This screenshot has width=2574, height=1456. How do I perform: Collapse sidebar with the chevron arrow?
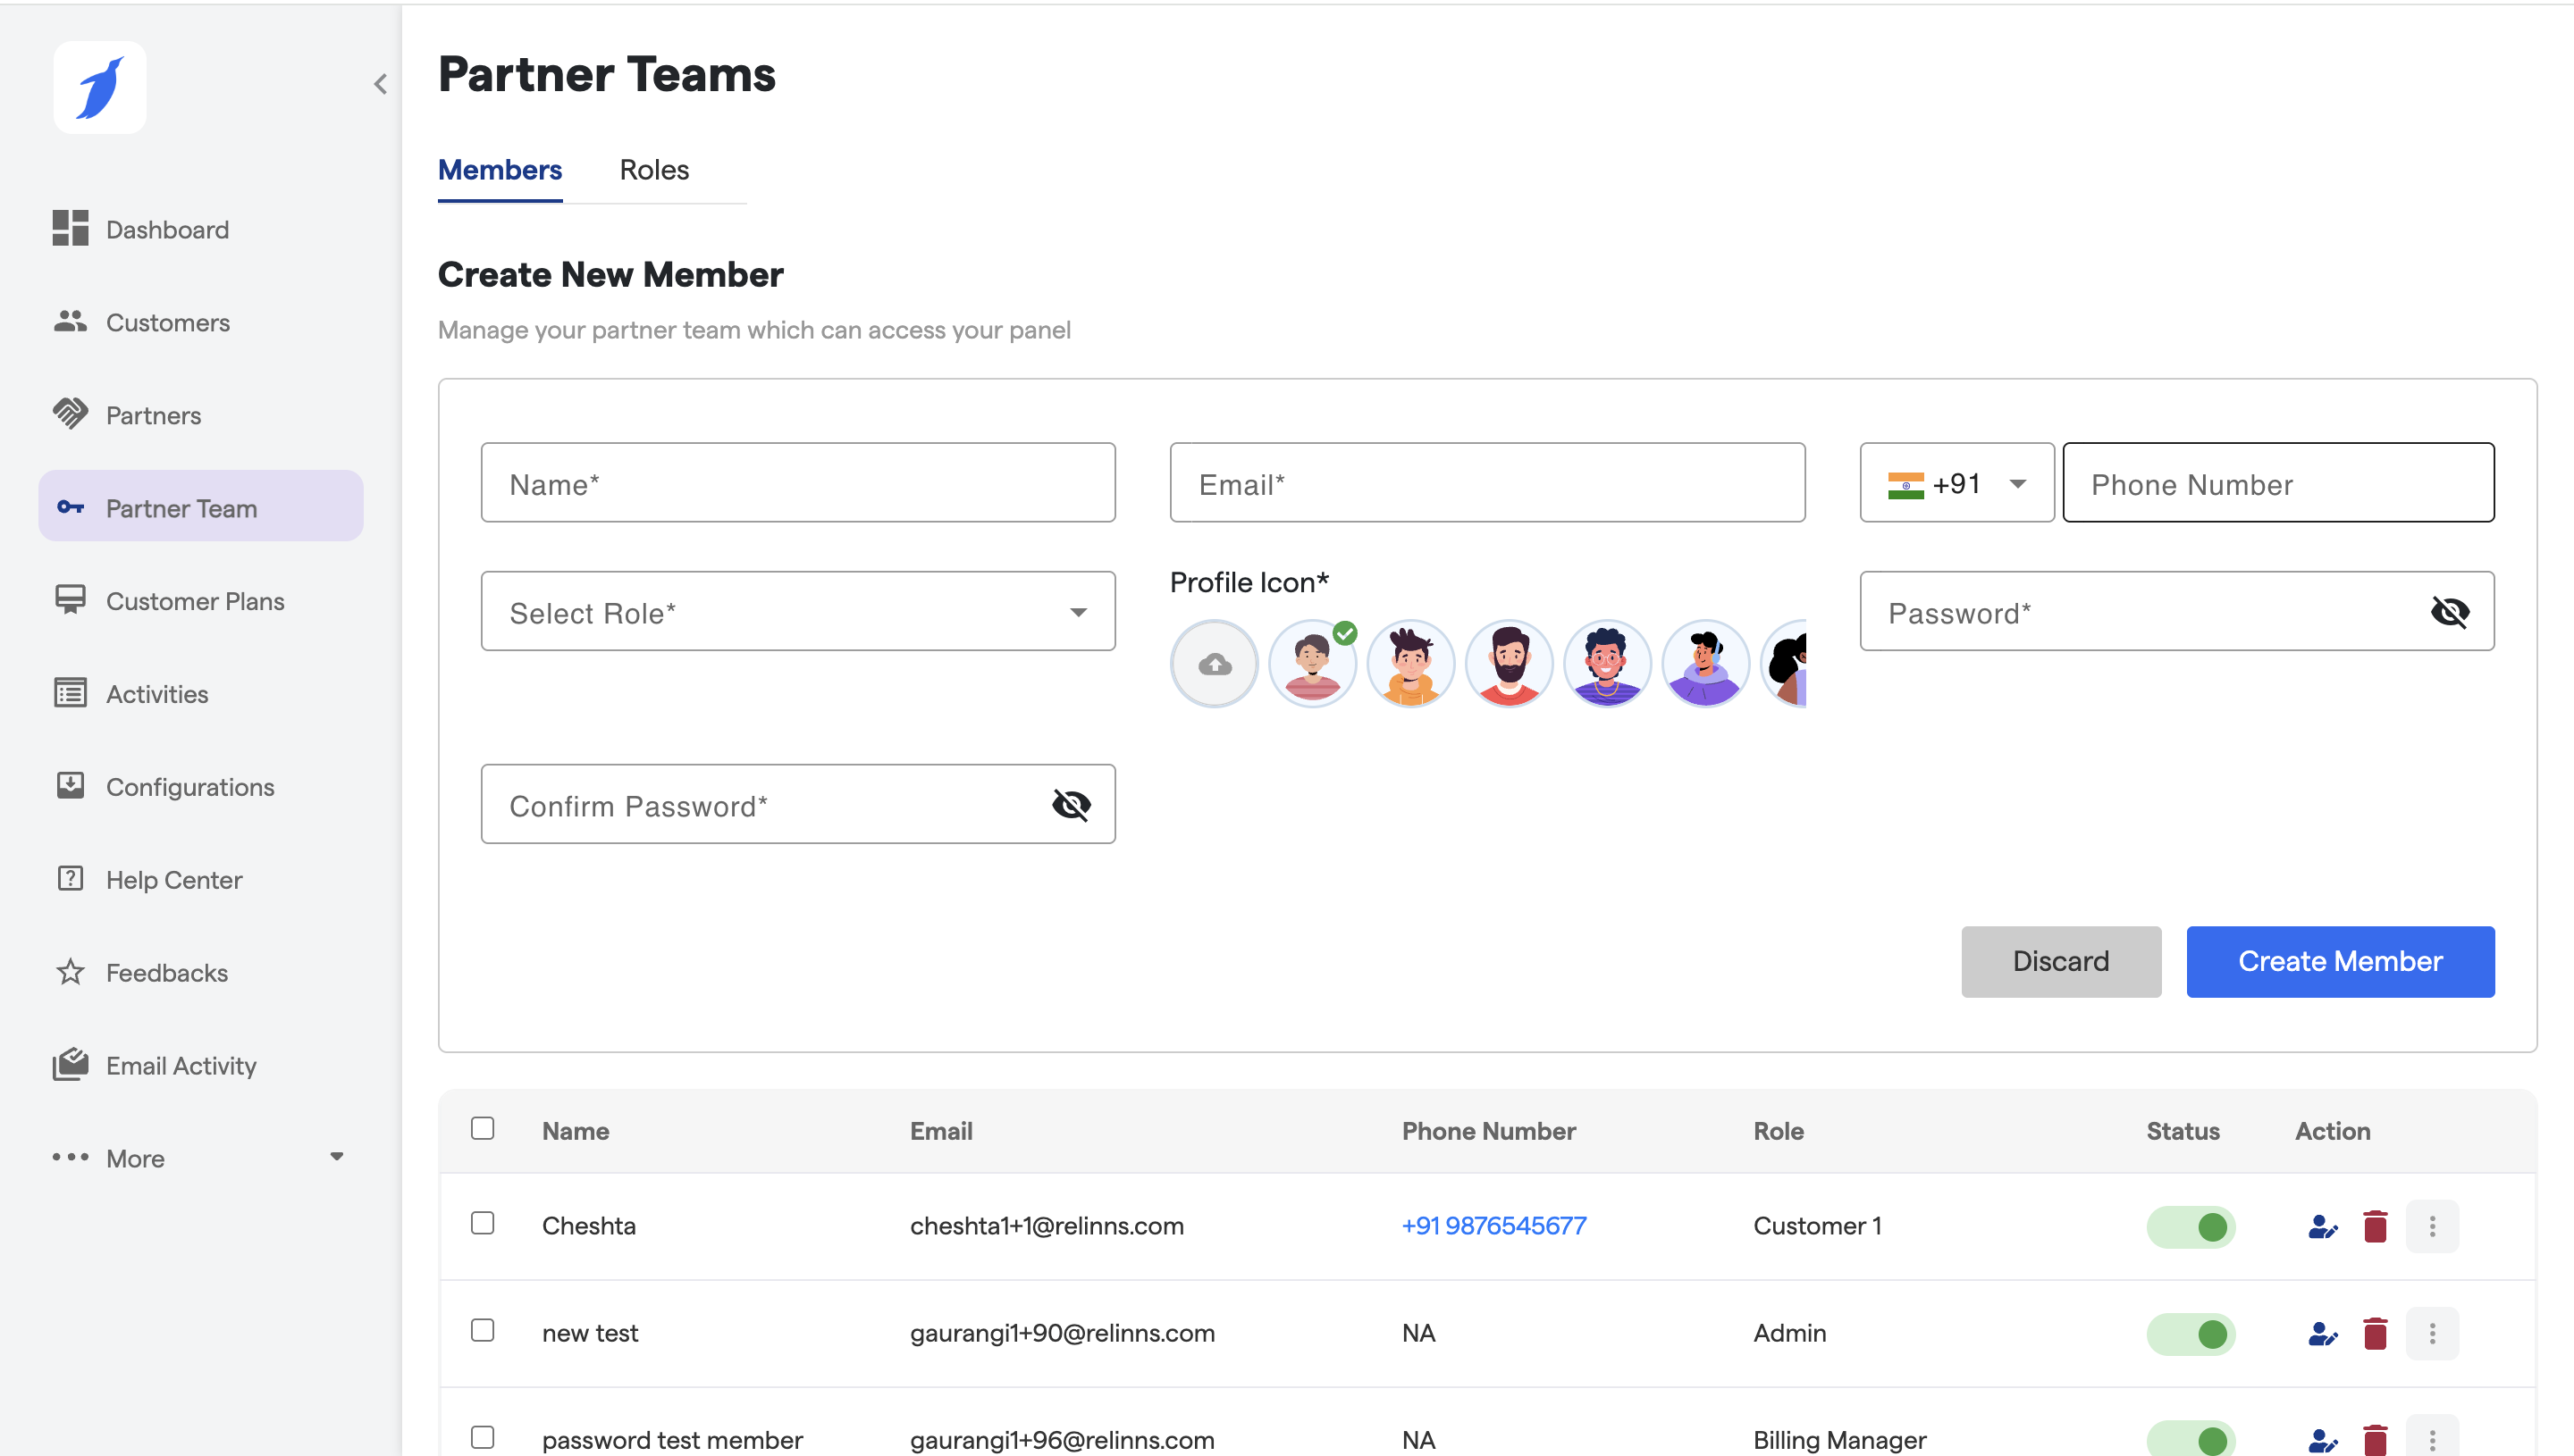click(x=380, y=84)
